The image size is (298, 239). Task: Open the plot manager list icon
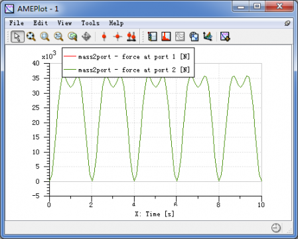tap(152, 37)
